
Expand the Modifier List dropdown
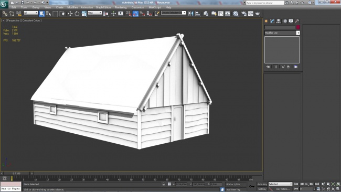click(282, 33)
